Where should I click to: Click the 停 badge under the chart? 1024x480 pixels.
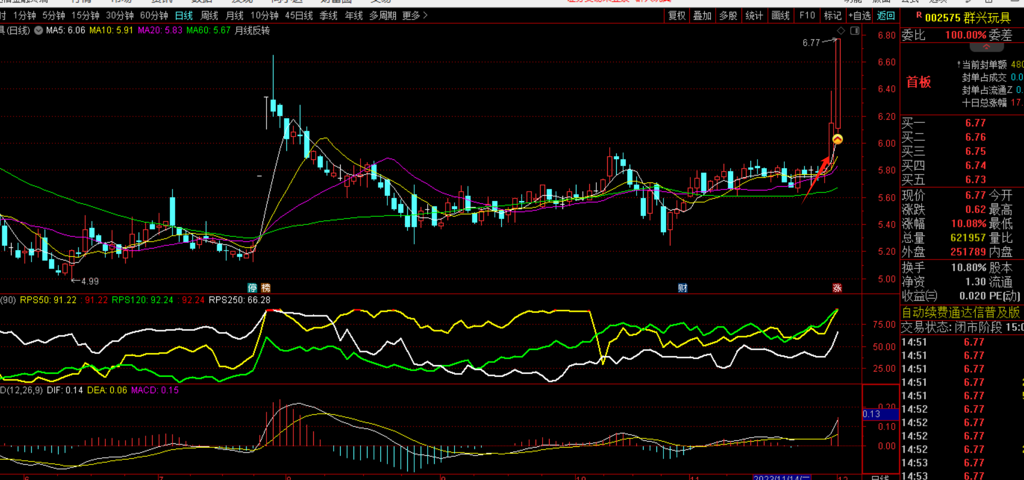(x=252, y=288)
